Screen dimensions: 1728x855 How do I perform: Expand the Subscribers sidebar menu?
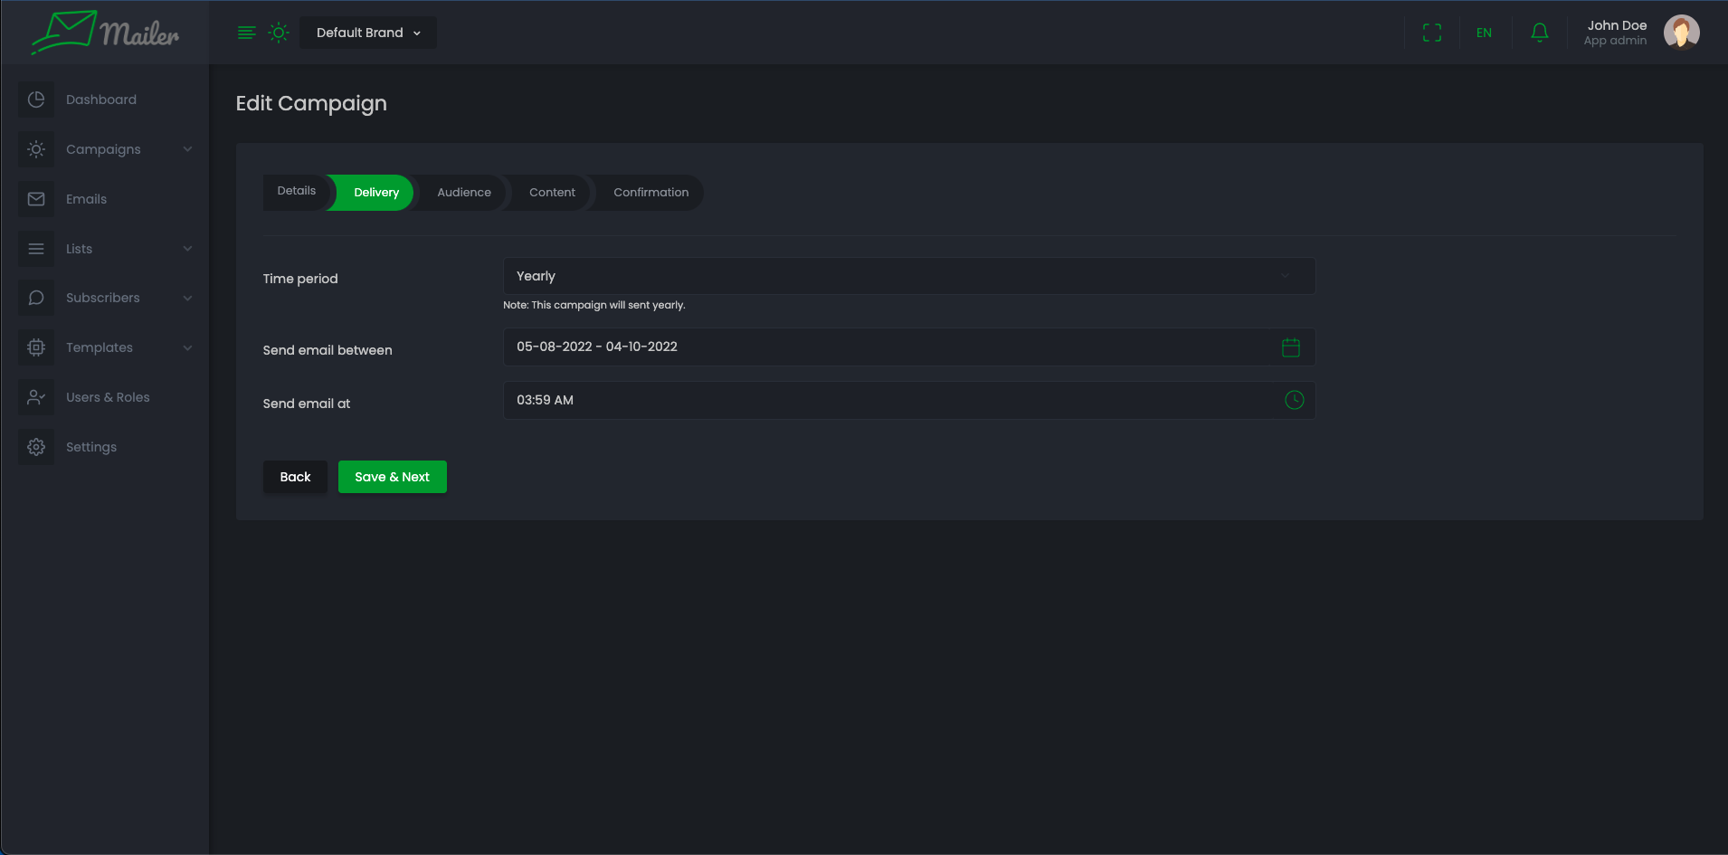tap(104, 298)
